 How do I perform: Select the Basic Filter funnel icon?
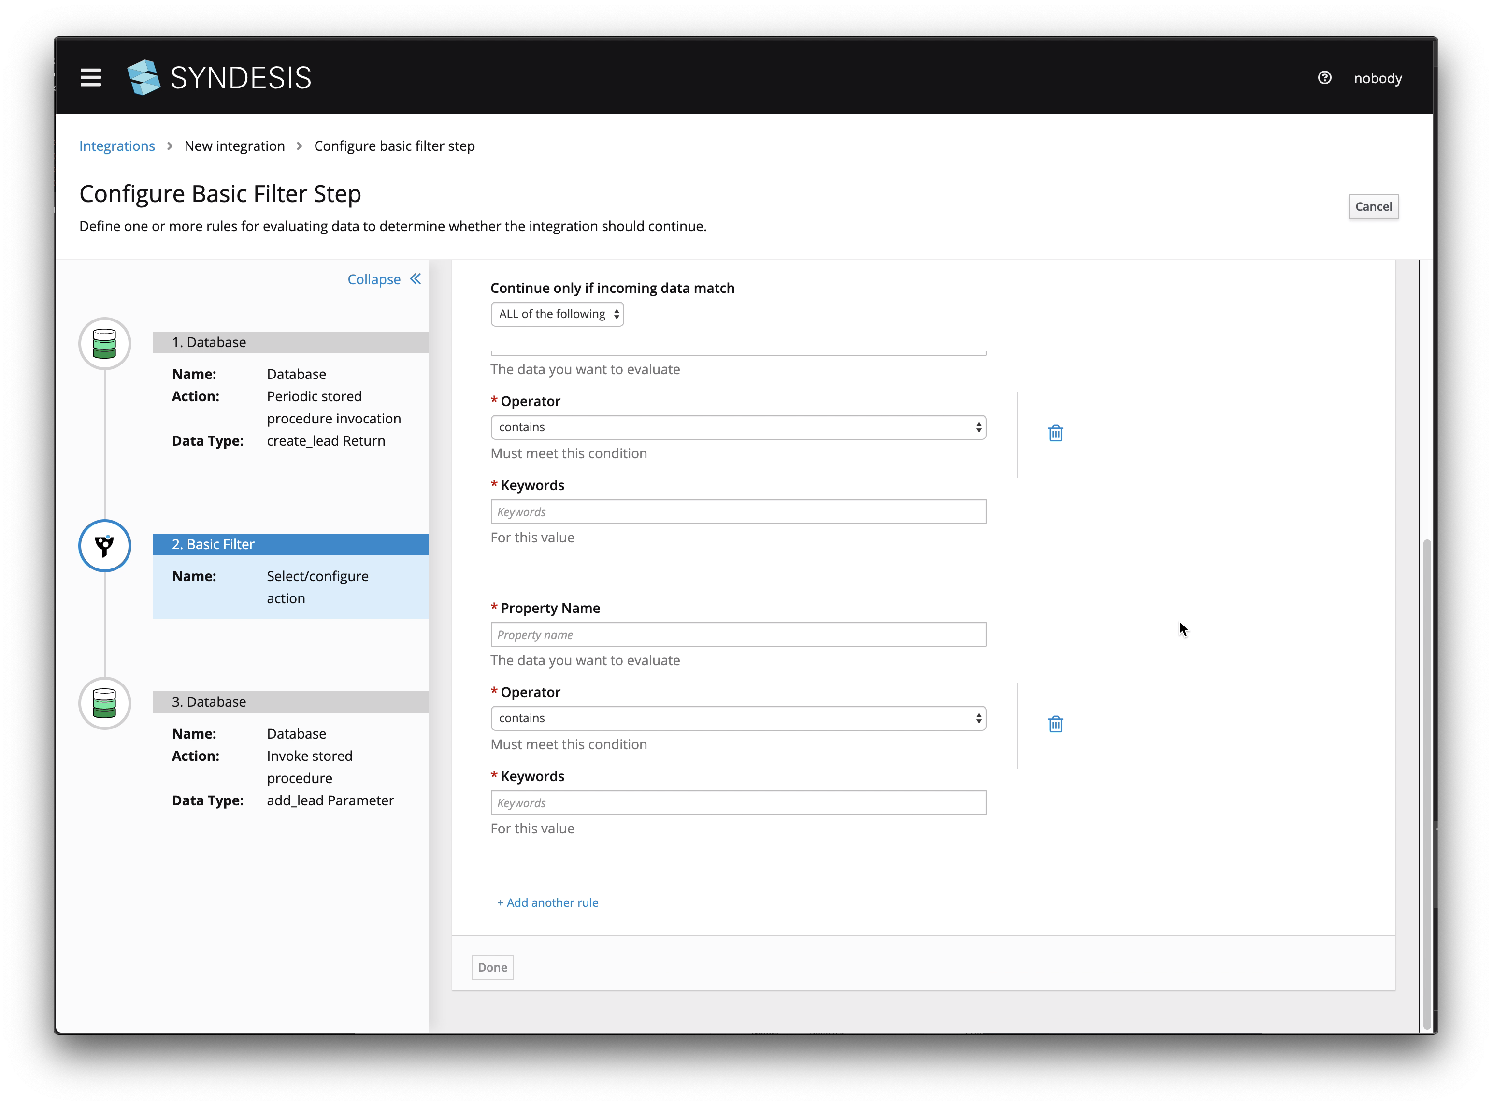pyautogui.click(x=104, y=546)
